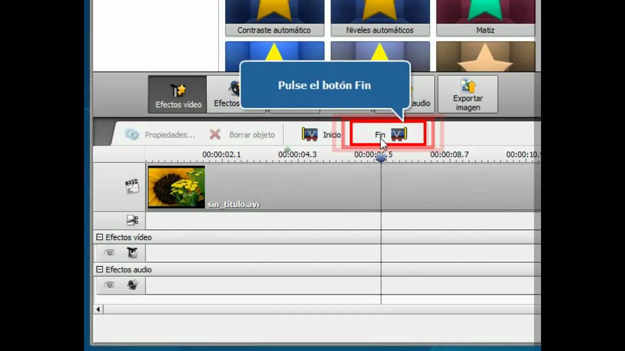Click the Propiedades gear icon
The image size is (625, 351).
coord(132,135)
